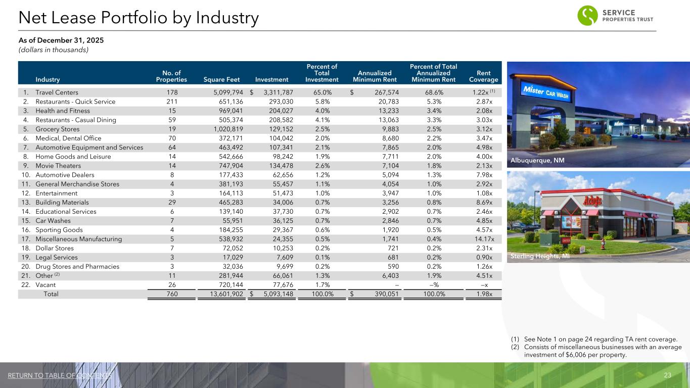This screenshot has width=690, height=388.
Task: Select the No. of Properties column header
Action: click(171, 76)
